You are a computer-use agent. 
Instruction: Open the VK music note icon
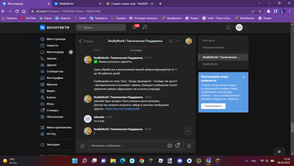[x=145, y=27]
